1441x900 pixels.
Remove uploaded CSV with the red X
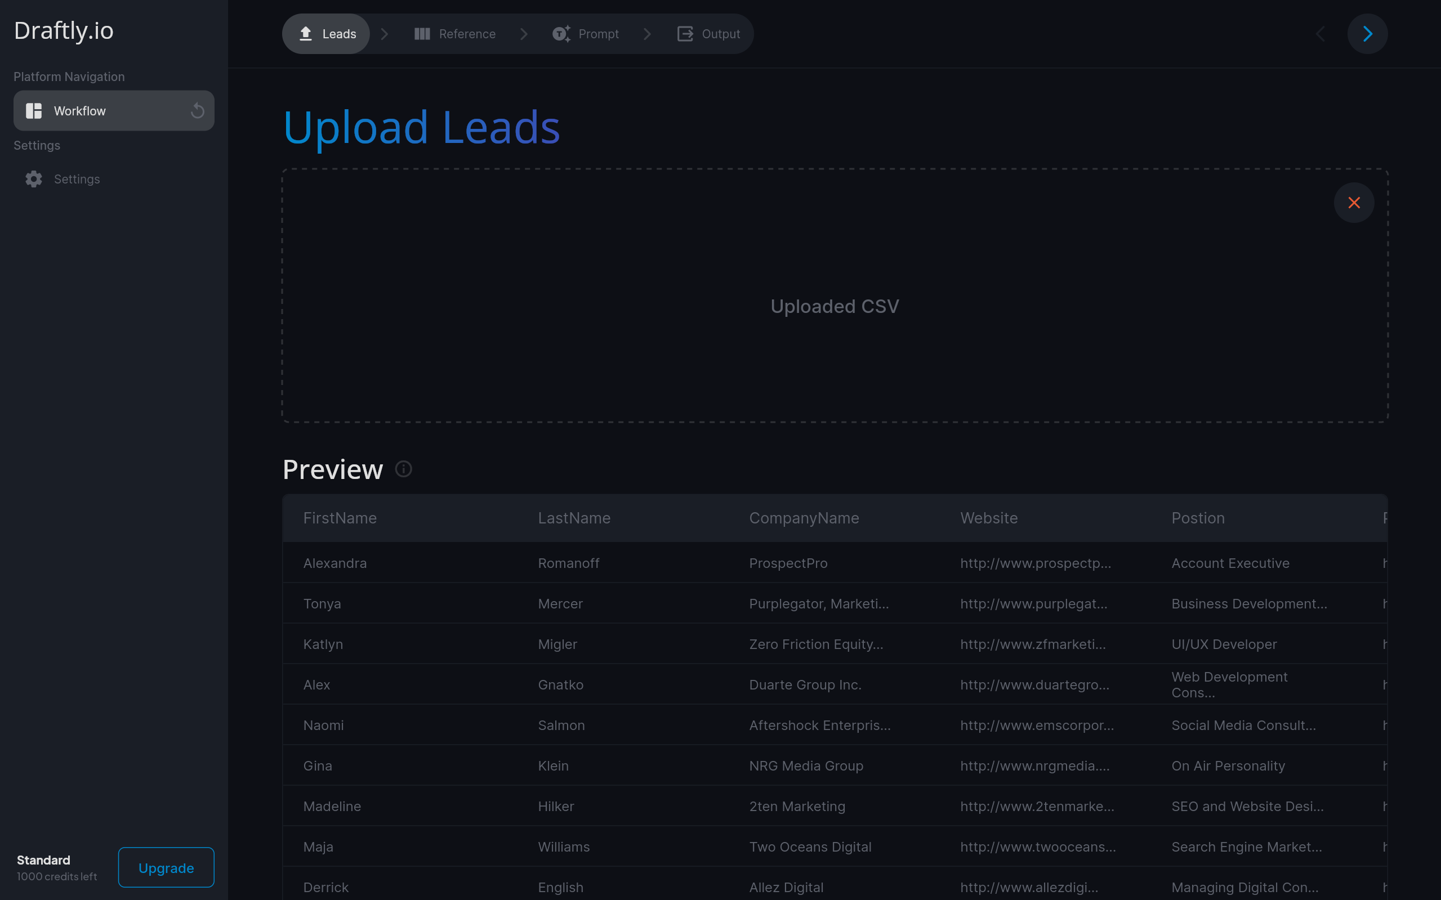click(1354, 203)
